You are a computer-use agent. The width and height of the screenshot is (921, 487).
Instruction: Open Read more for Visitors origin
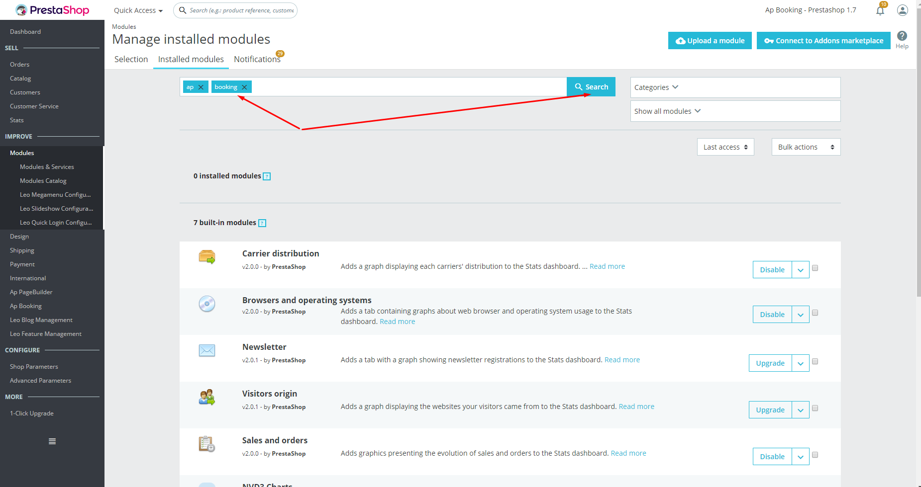(x=636, y=406)
